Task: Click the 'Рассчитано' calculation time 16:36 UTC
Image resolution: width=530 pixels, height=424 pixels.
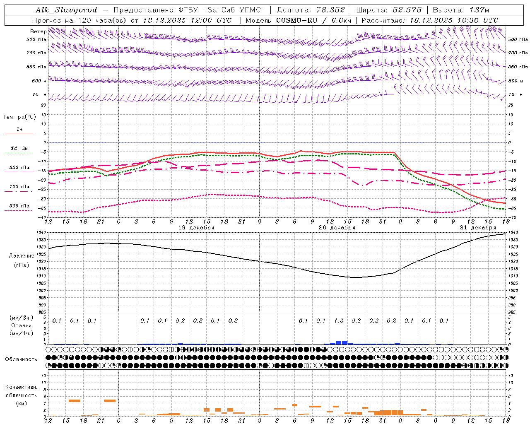Action: [x=477, y=20]
